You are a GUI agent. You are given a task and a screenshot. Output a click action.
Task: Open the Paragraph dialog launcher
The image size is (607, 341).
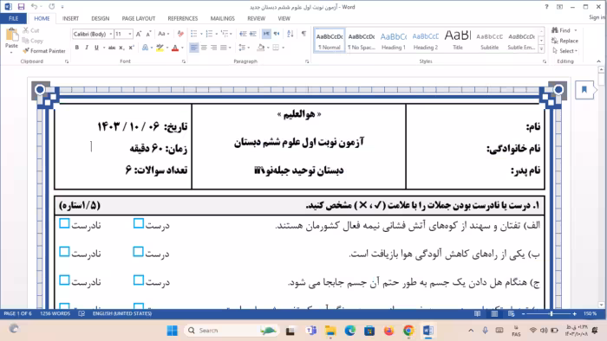[307, 61]
